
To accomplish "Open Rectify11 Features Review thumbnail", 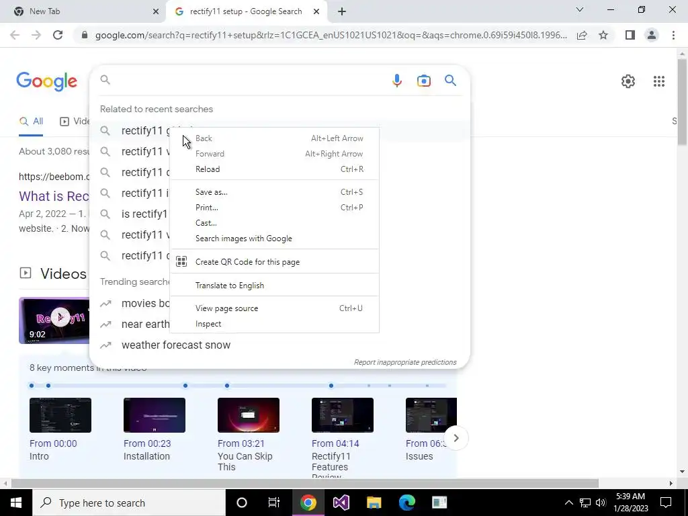I will [x=342, y=415].
